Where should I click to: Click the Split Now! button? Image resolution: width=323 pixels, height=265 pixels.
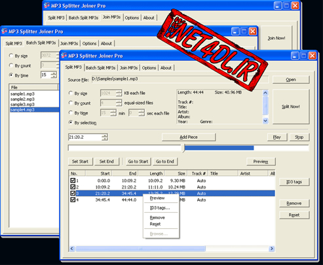point(291,107)
